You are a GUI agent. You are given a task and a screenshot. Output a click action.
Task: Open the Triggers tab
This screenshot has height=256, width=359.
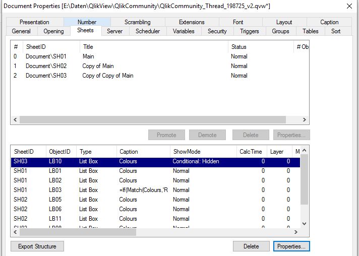[x=249, y=31]
